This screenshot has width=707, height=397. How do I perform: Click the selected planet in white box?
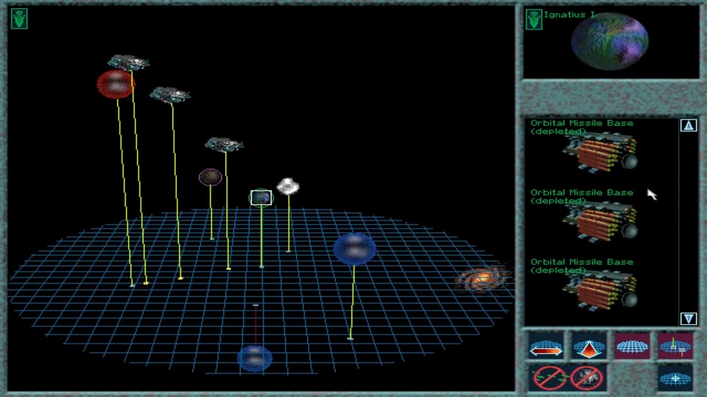pyautogui.click(x=261, y=197)
